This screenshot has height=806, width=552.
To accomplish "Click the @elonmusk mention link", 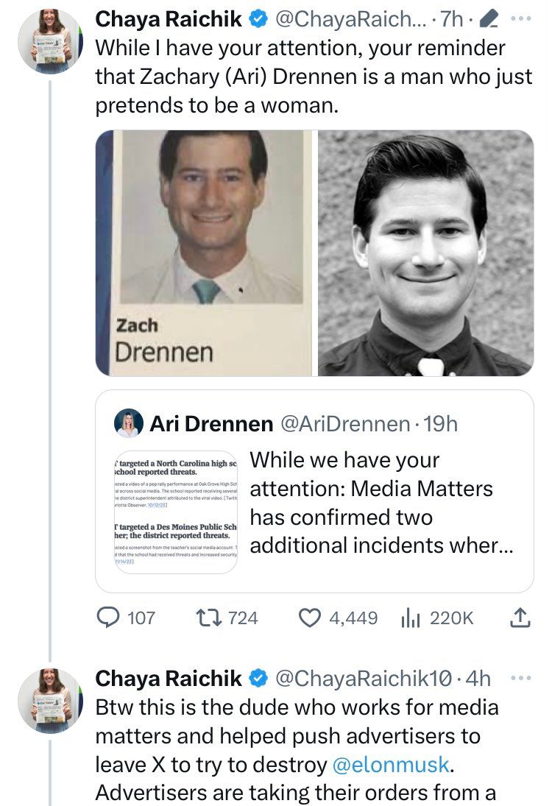I will tap(390, 765).
